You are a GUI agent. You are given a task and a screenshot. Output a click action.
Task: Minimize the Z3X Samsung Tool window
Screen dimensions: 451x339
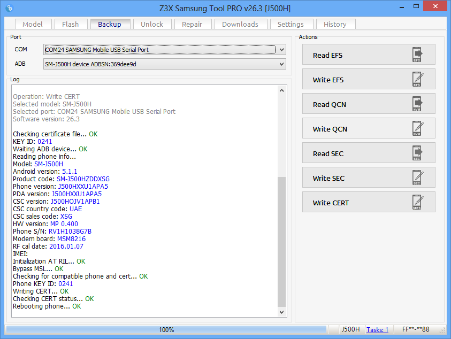402,6
